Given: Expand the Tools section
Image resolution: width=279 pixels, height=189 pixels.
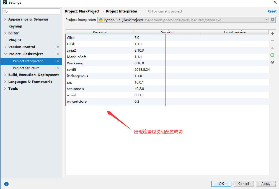Looking at the screenshot, I should [x=5, y=89].
